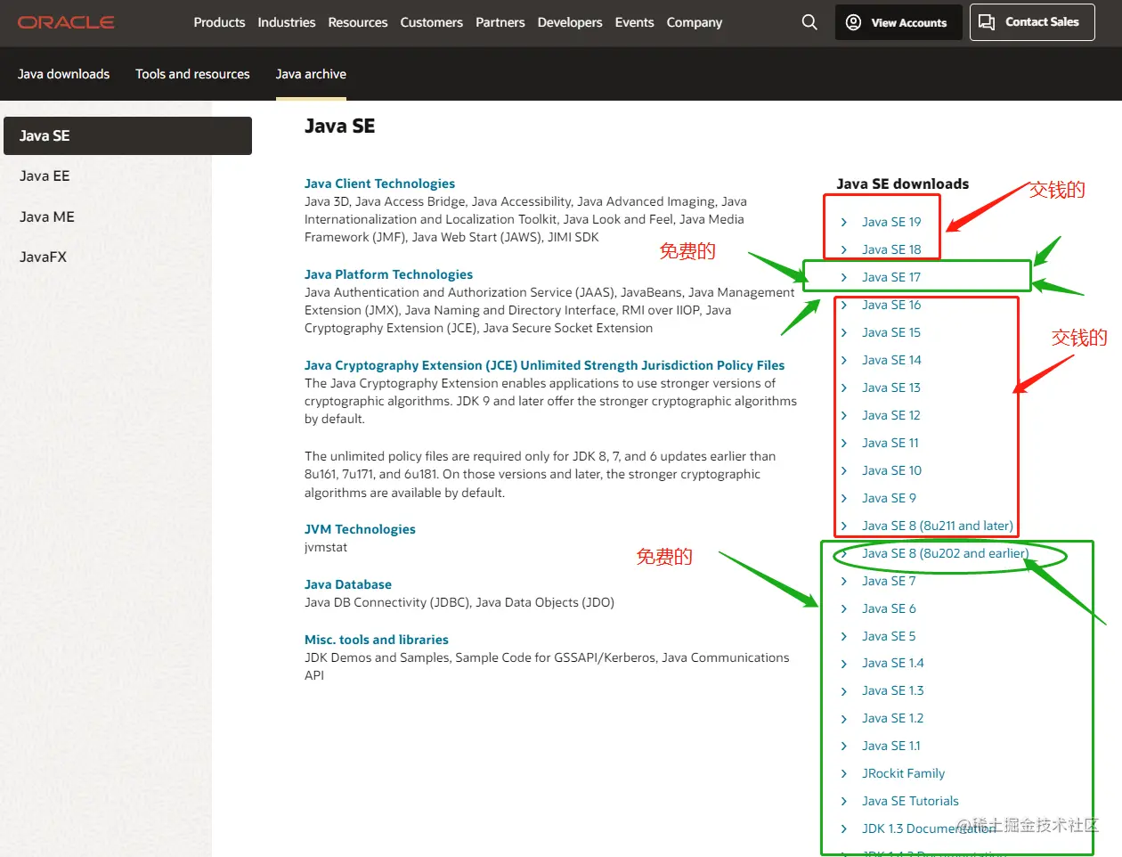Open the JCE Unlimited Strength Policy Files link
The height and width of the screenshot is (857, 1122).
pos(544,365)
